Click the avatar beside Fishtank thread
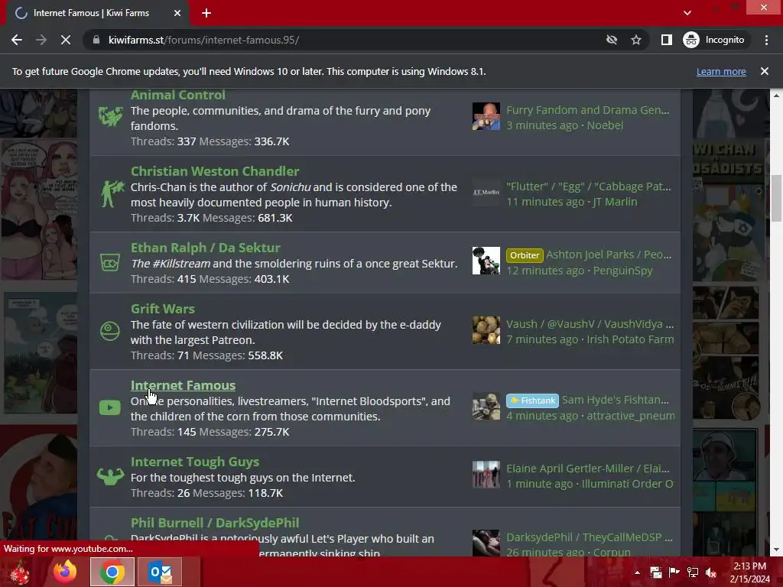This screenshot has height=587, width=783. (x=486, y=407)
